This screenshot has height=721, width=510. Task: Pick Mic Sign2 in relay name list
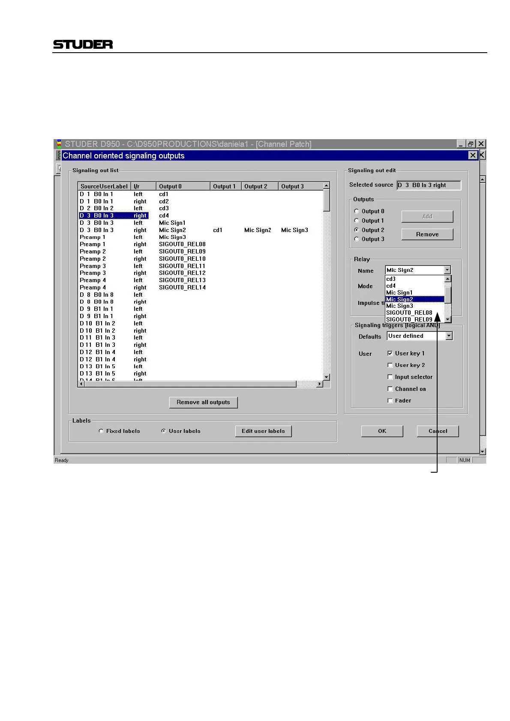pos(415,299)
